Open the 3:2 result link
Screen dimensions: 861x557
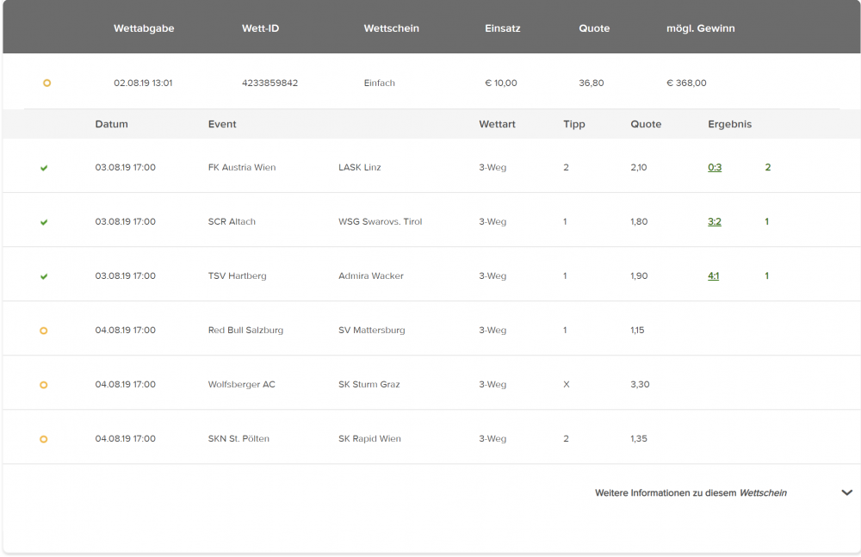tap(715, 222)
